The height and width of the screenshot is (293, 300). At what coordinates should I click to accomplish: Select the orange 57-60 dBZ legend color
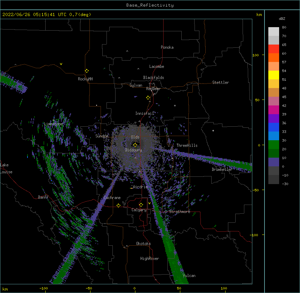[274, 58]
